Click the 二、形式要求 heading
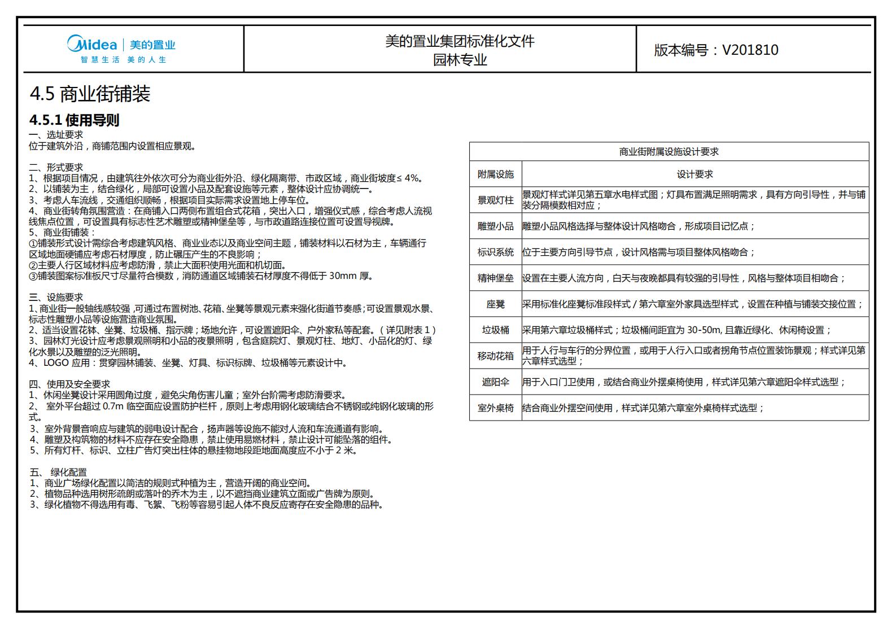 point(56,168)
